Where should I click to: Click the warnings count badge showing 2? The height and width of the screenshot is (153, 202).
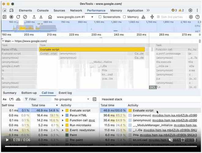181,10
